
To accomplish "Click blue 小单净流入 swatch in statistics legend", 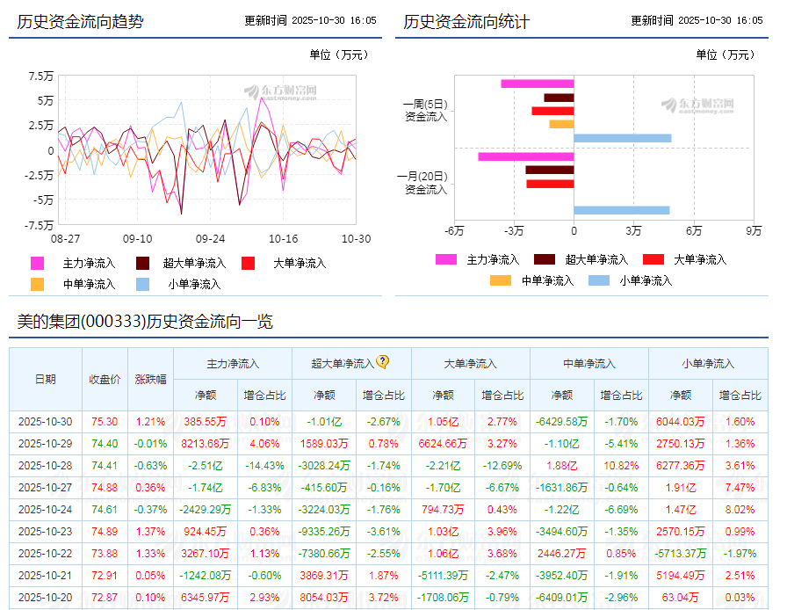I will pos(599,280).
